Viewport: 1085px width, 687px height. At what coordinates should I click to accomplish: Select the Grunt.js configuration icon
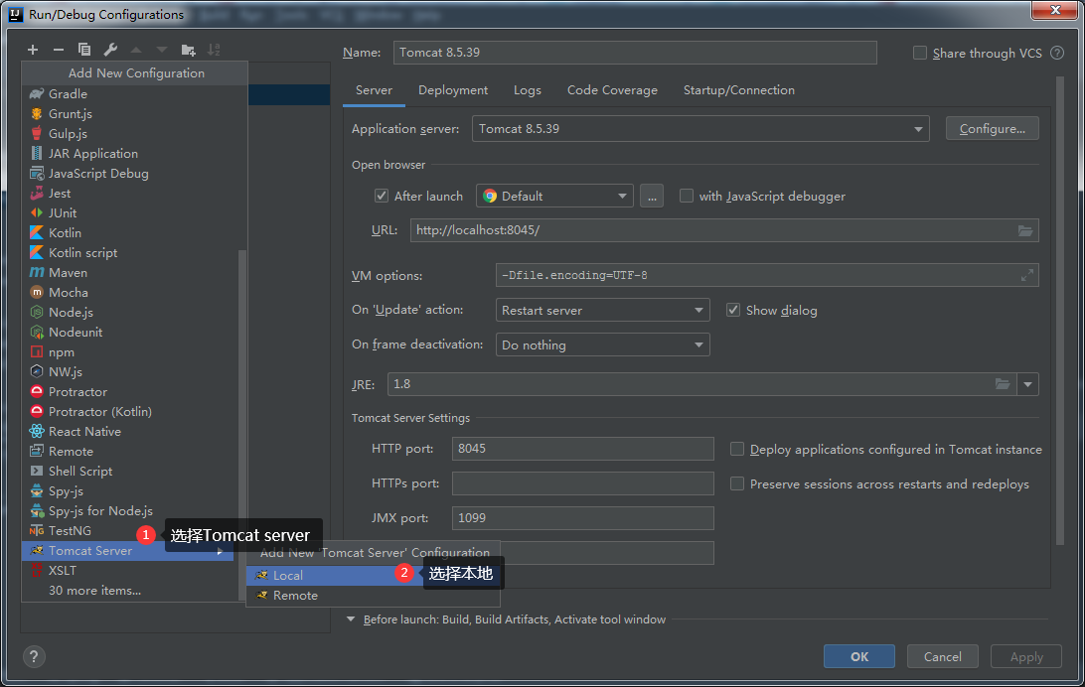pos(37,114)
